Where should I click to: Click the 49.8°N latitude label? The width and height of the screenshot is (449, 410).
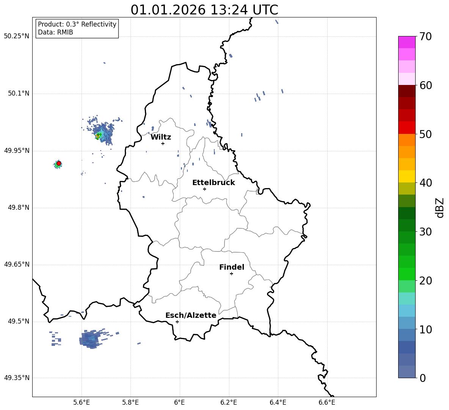coord(19,207)
